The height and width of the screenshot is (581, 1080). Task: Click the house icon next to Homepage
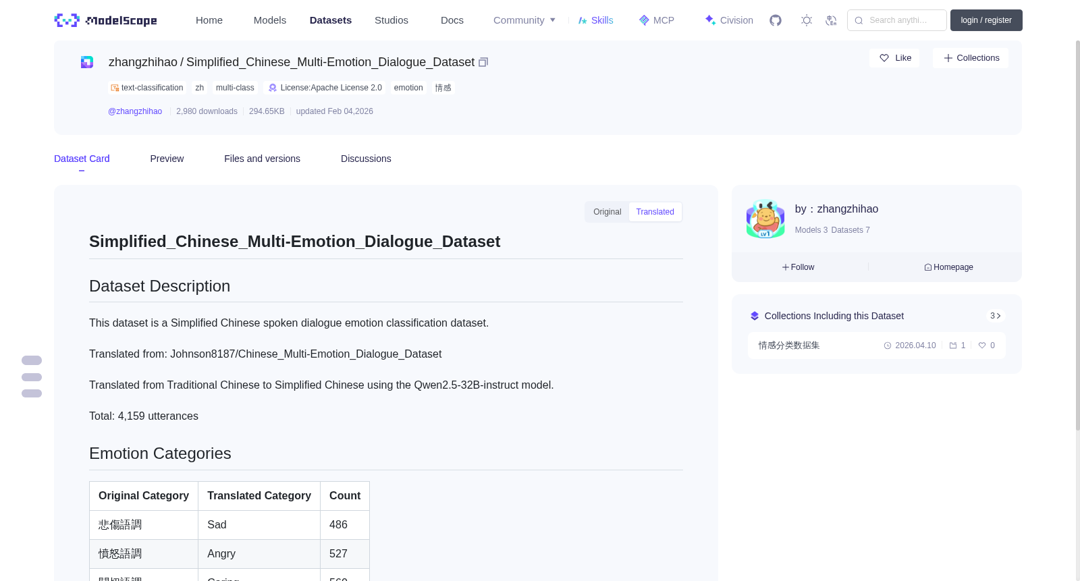point(928,267)
